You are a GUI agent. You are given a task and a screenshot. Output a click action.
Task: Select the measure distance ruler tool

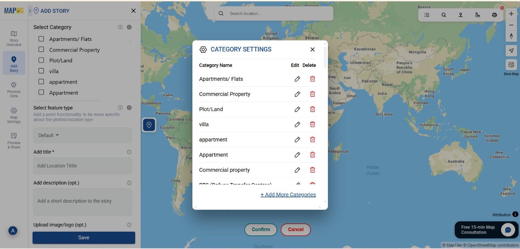coord(478,15)
